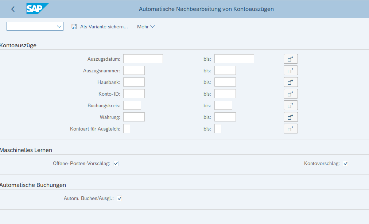Select the Auszugsdatum bis field
Viewport: 369px width, 224px height.
(x=234, y=59)
